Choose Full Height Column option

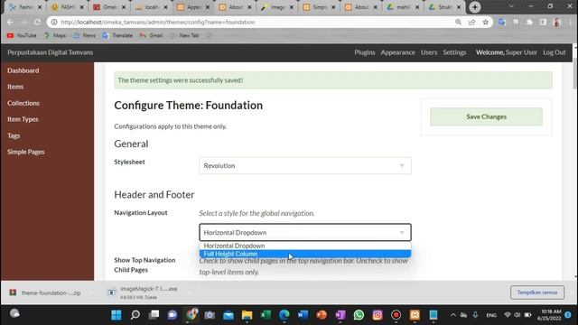(305, 254)
